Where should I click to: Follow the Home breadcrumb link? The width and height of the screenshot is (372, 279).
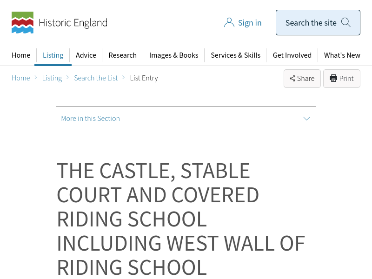(x=21, y=78)
